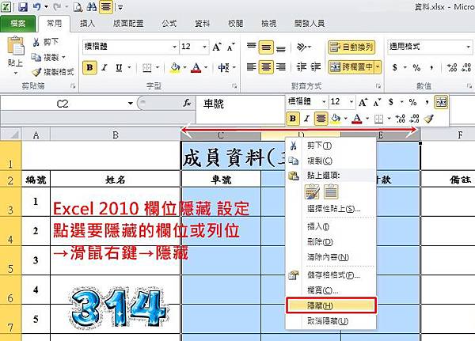Apply font color in mini toolbar

point(357,119)
